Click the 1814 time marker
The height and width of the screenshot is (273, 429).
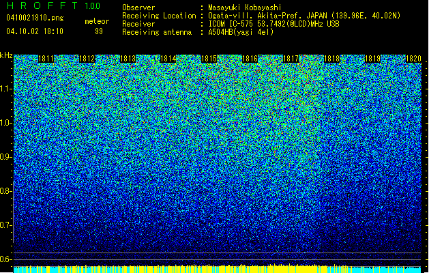click(x=168, y=59)
